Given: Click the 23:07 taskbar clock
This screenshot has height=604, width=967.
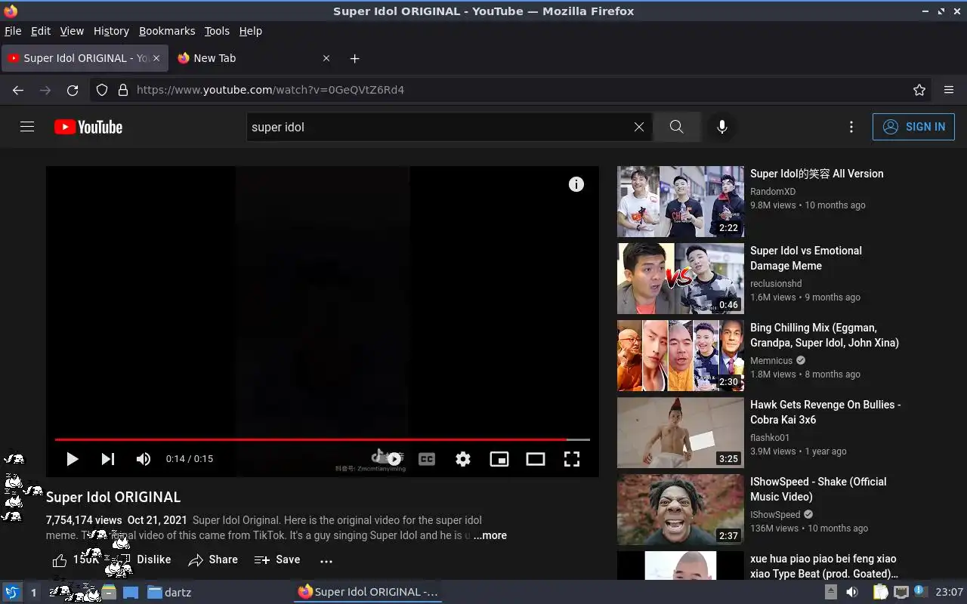Looking at the screenshot, I should [x=949, y=592].
